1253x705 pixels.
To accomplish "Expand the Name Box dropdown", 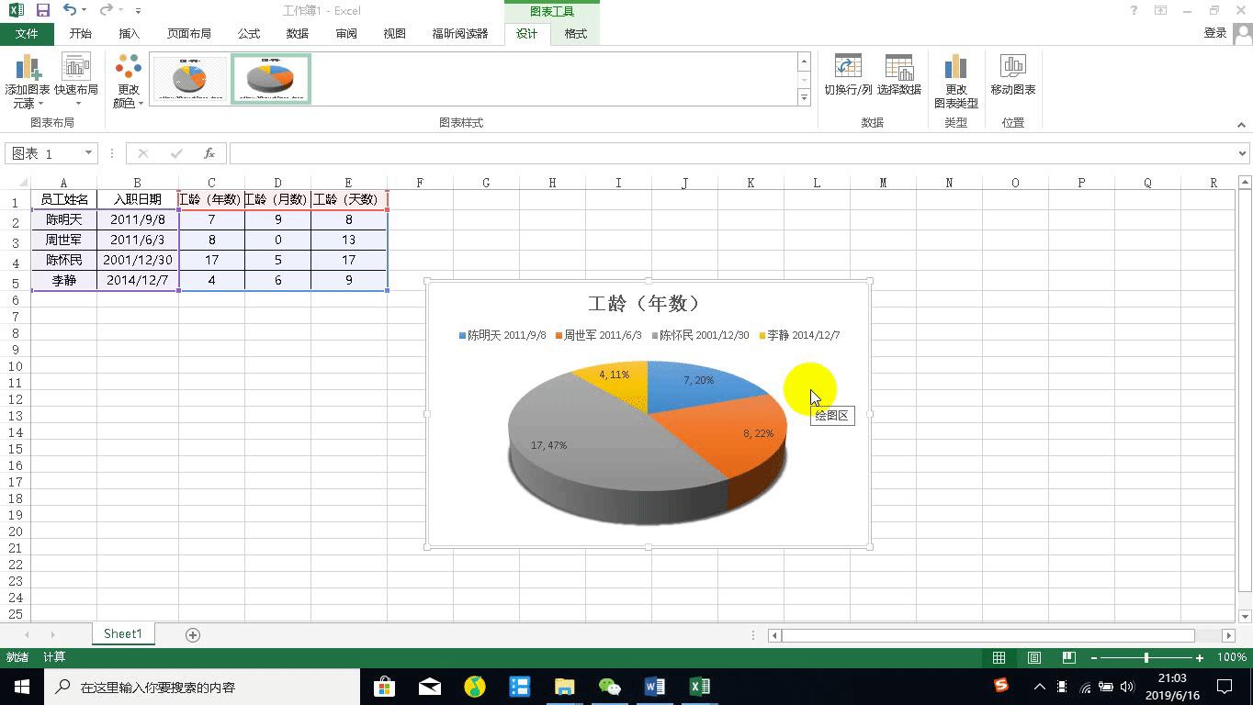I will point(89,153).
